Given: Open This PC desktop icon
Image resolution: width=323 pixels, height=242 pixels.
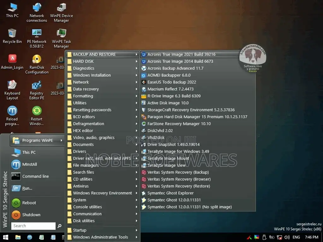Looking at the screenshot, I should pyautogui.click(x=12, y=10).
